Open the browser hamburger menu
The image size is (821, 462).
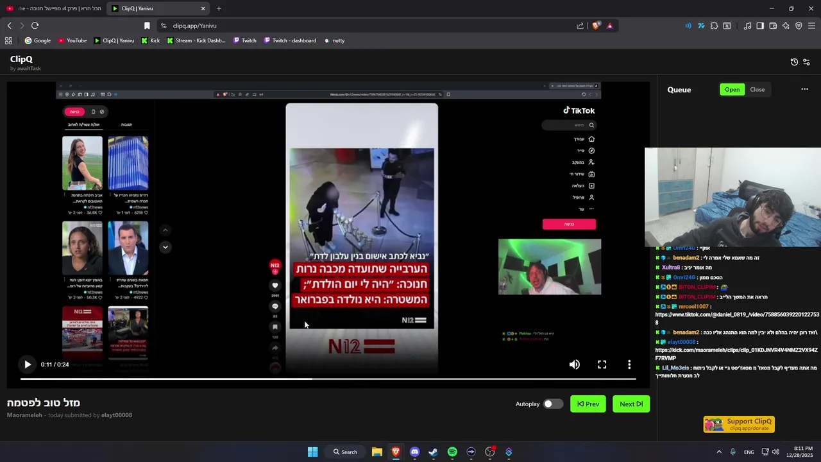click(811, 26)
